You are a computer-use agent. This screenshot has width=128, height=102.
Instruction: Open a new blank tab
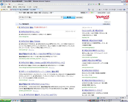41,10
